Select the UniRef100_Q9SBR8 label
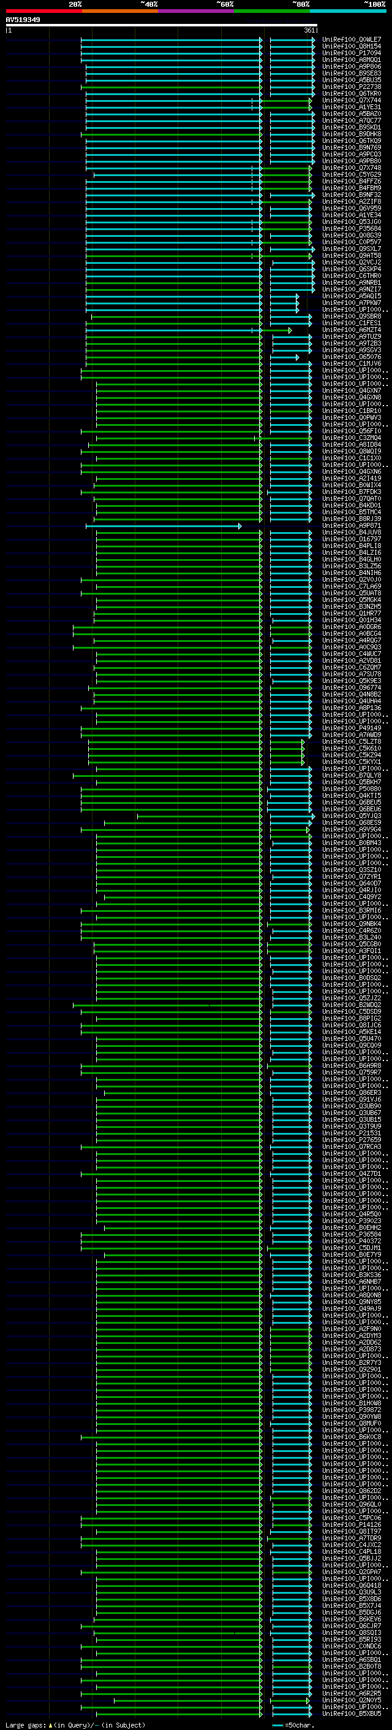Image resolution: width=392 pixels, height=1730 pixels. coord(352,316)
